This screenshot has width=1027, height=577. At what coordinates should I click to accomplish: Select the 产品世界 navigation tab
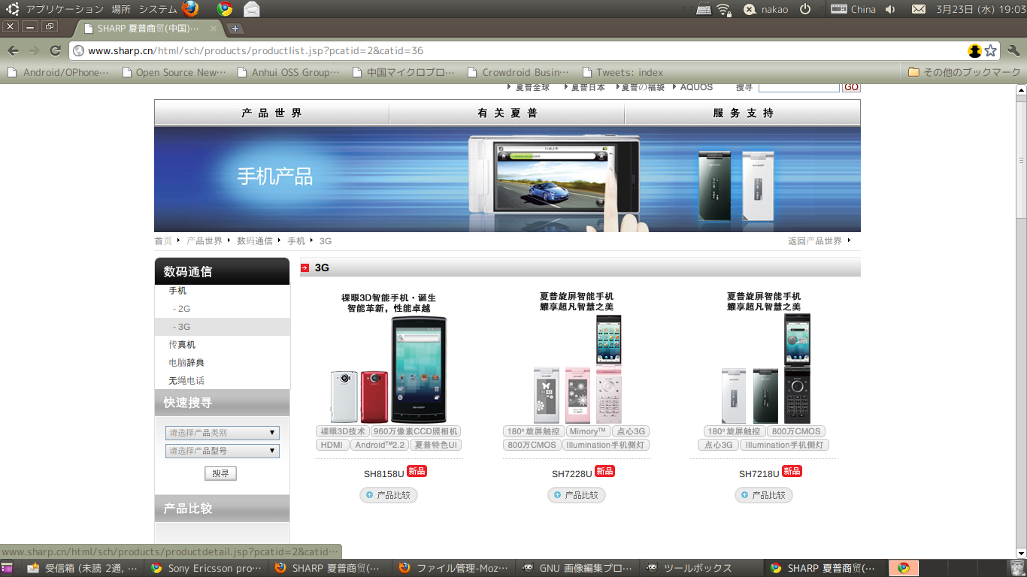click(272, 113)
